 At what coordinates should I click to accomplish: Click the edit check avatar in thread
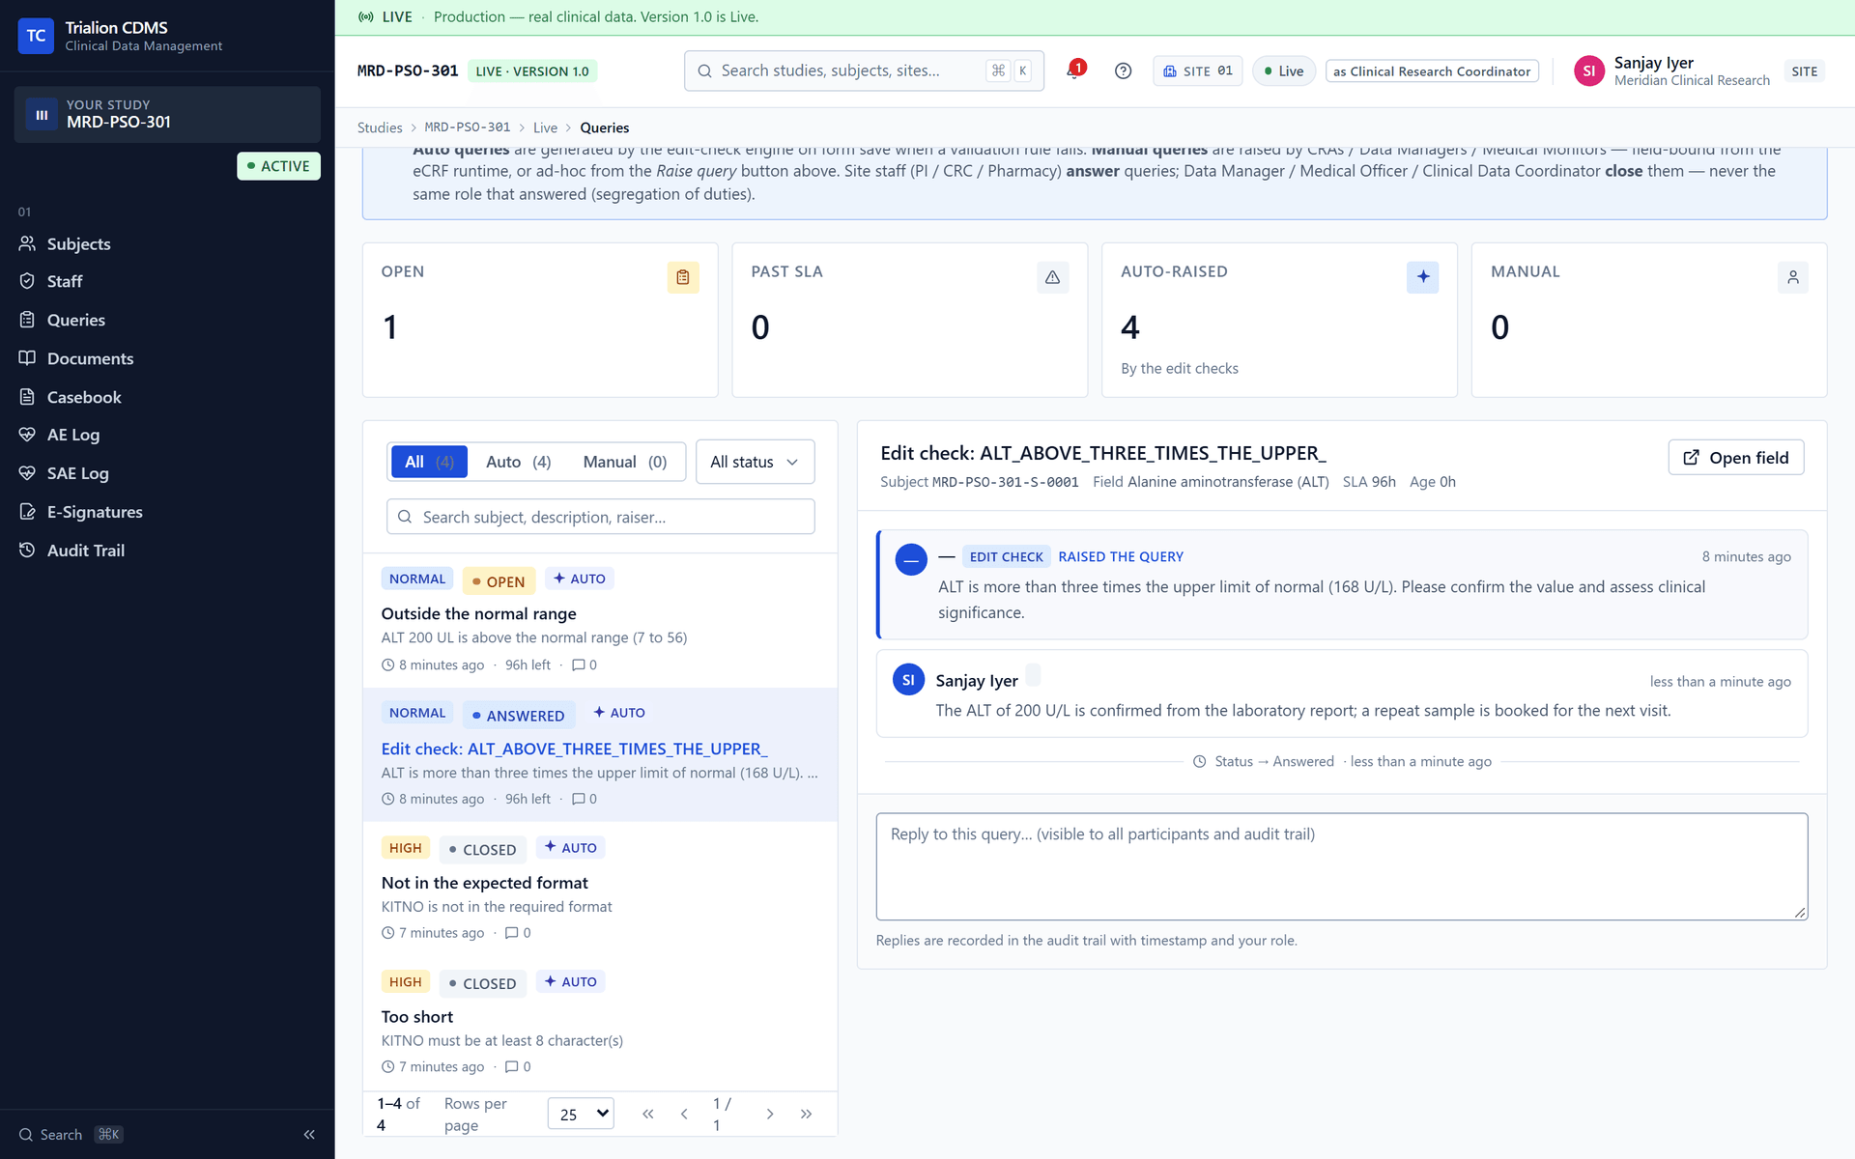[x=910, y=559]
